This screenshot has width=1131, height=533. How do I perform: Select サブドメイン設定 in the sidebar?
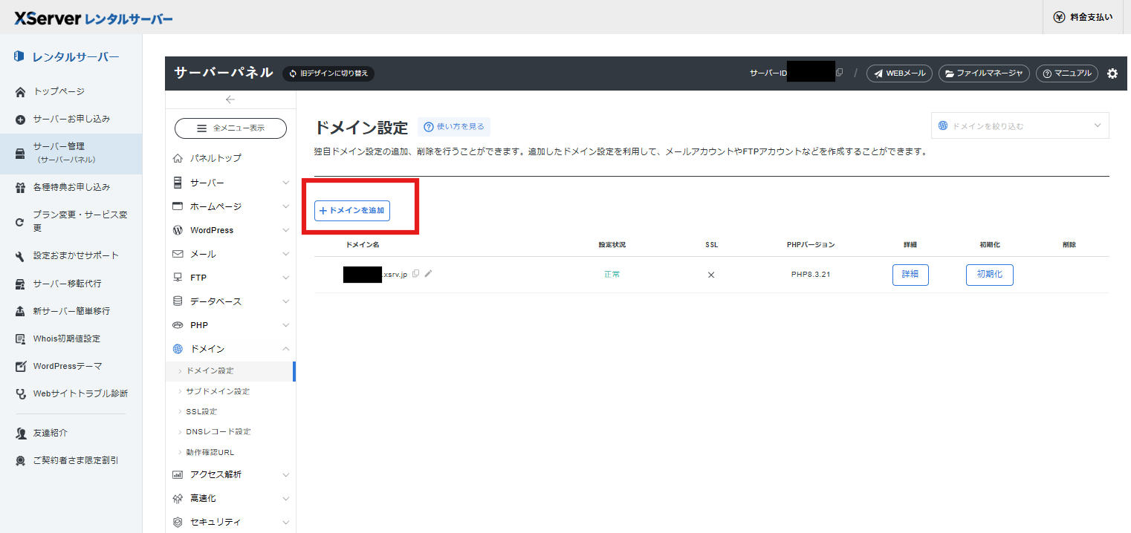tap(217, 391)
